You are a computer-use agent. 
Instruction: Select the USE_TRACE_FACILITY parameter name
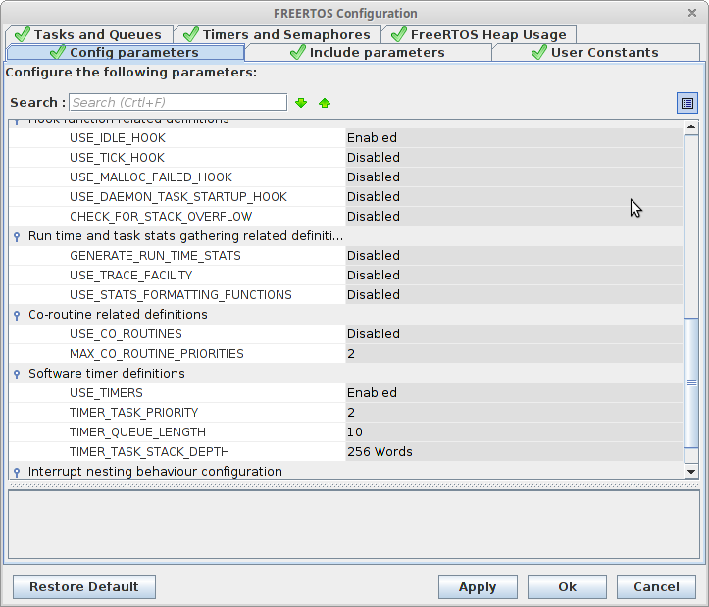131,275
